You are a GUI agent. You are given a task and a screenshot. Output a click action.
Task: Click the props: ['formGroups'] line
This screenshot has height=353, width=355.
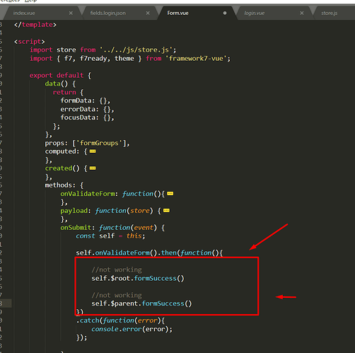tap(87, 143)
